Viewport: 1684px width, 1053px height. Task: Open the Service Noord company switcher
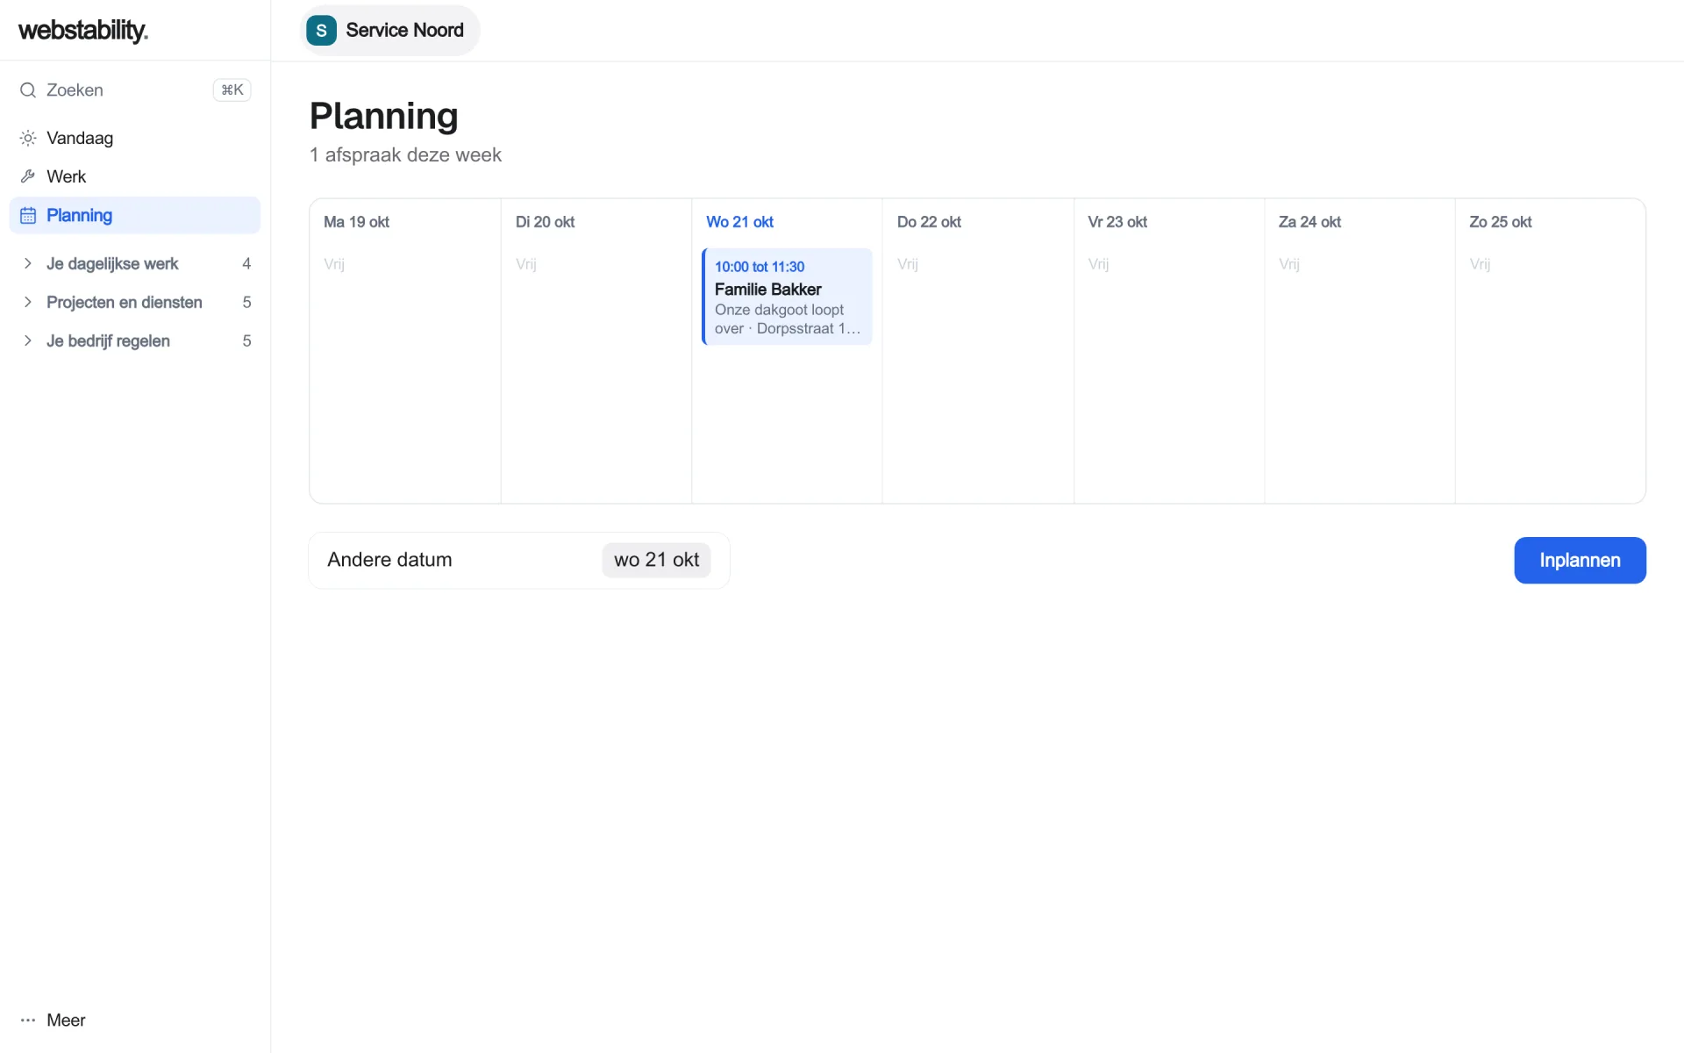[390, 31]
